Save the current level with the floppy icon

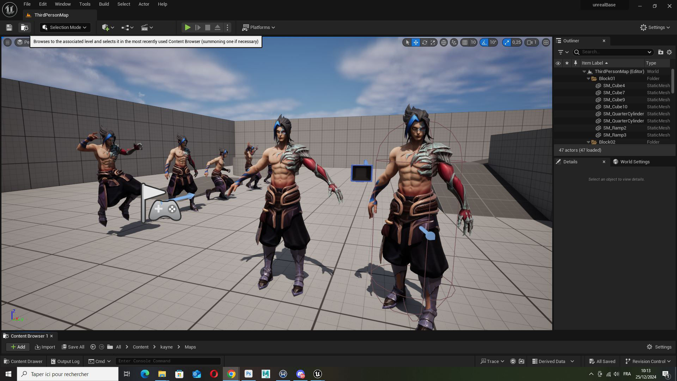9,28
